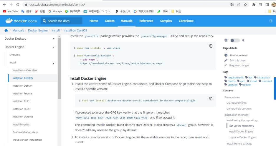
Task: Click the sidebar toggle icon in header
Action: 271,21
